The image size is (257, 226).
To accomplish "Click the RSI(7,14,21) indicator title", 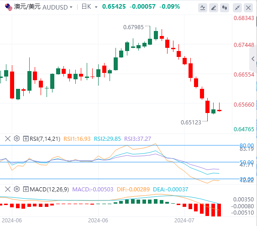I will tap(45, 139).
